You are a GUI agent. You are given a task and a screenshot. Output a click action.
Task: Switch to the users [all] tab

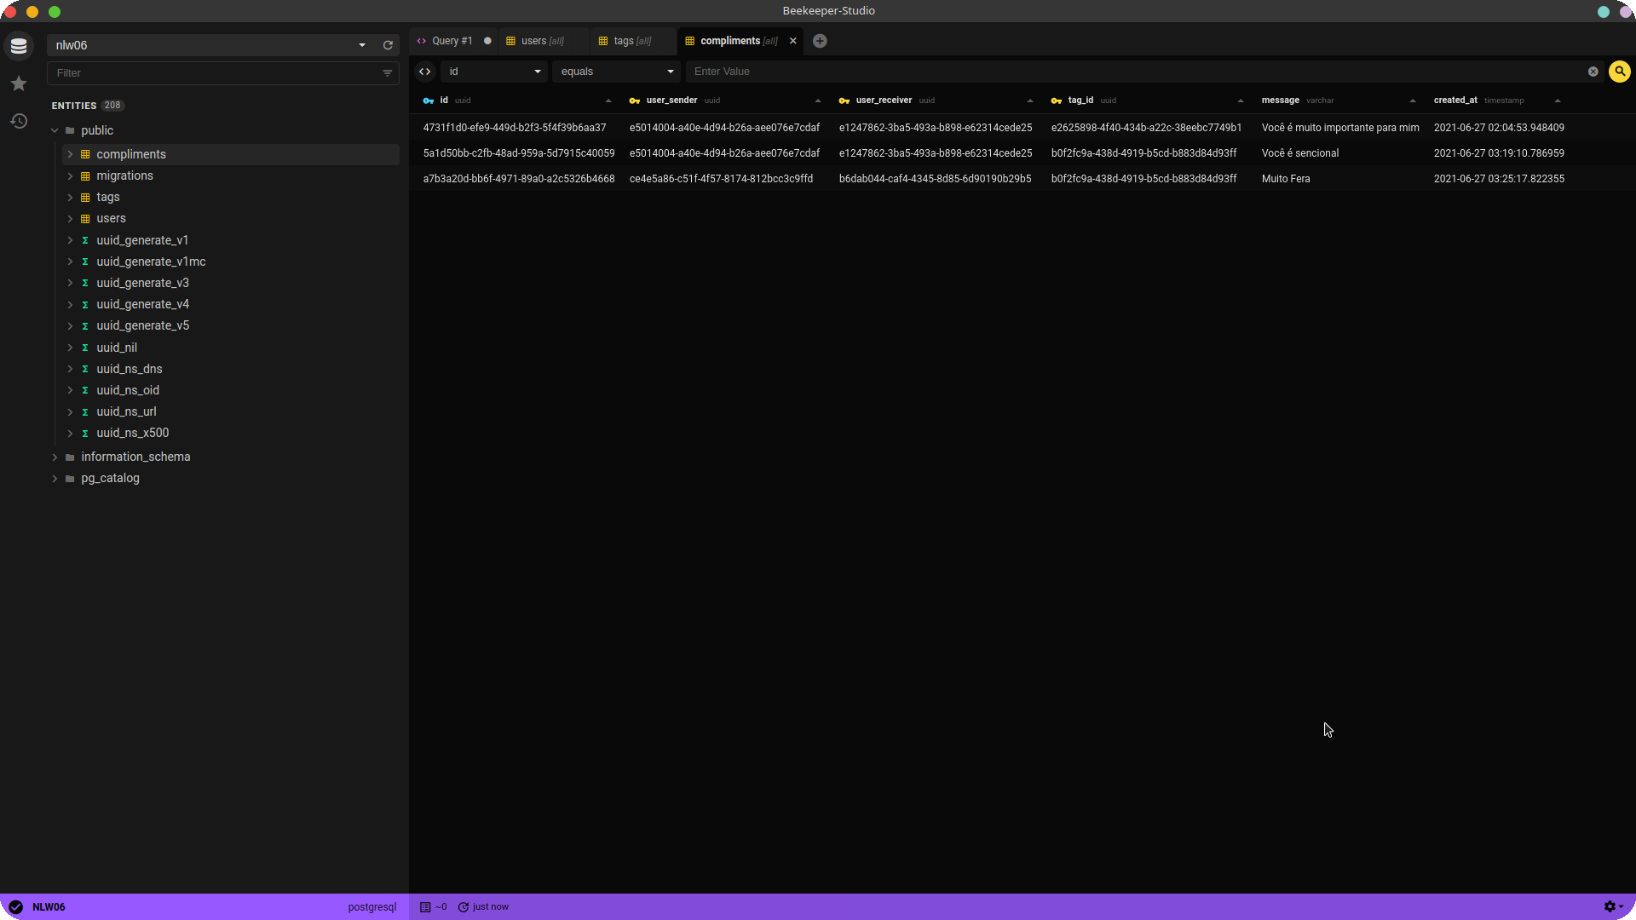point(537,41)
